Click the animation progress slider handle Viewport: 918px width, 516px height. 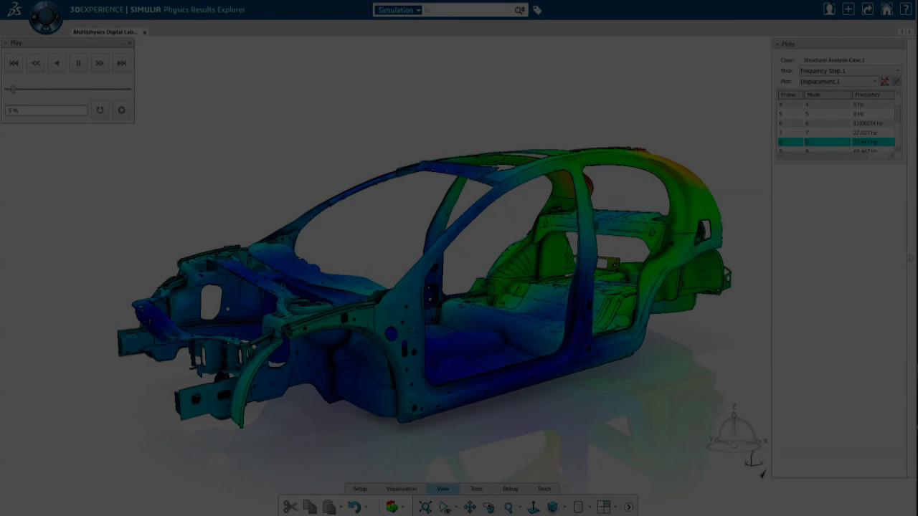[13, 89]
